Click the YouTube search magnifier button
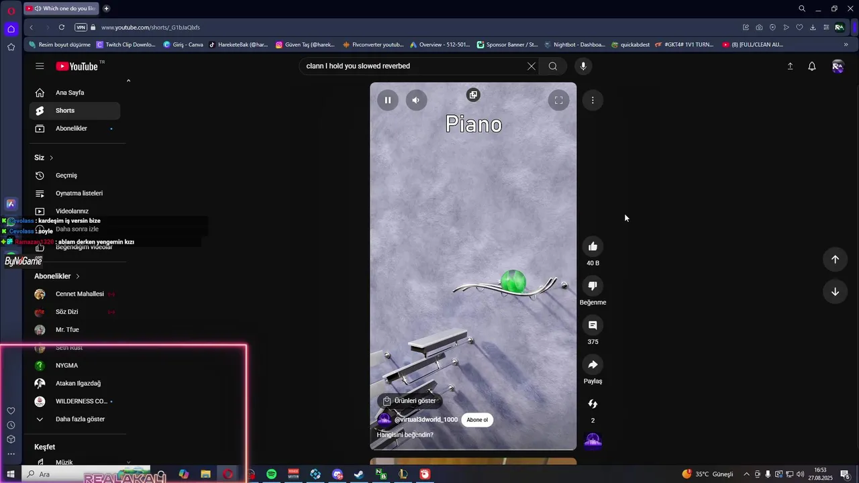 pos(553,66)
